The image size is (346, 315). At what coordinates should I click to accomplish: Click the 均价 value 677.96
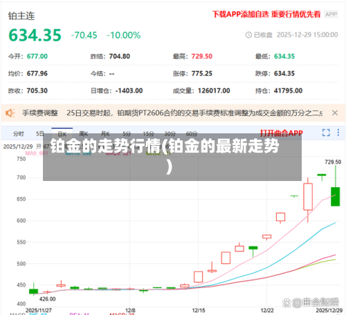37,73
